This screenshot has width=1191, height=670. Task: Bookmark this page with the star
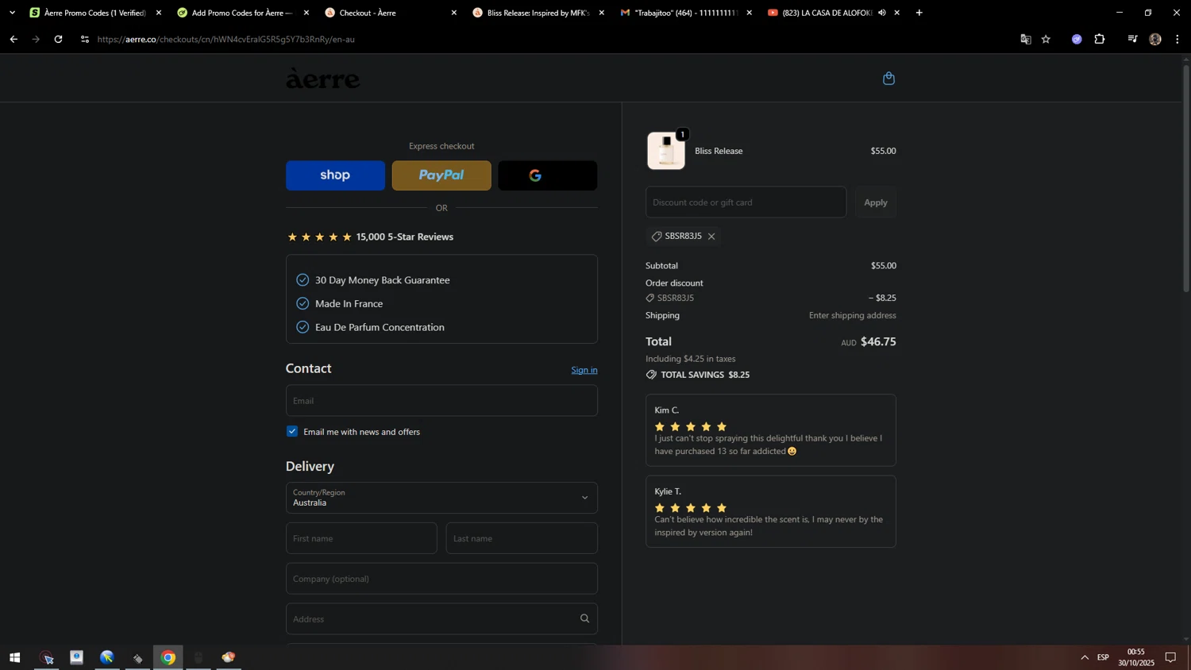pyautogui.click(x=1046, y=39)
